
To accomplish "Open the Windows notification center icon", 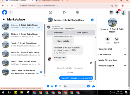I will pyautogui.click(x=126, y=93).
